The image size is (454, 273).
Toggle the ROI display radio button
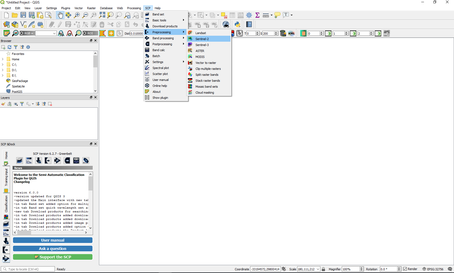[85, 33]
